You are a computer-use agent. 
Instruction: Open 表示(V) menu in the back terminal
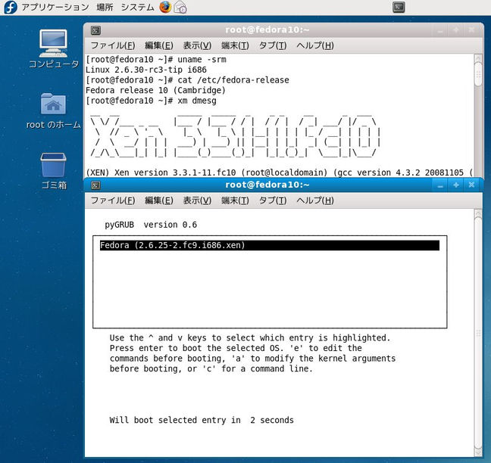(x=197, y=45)
